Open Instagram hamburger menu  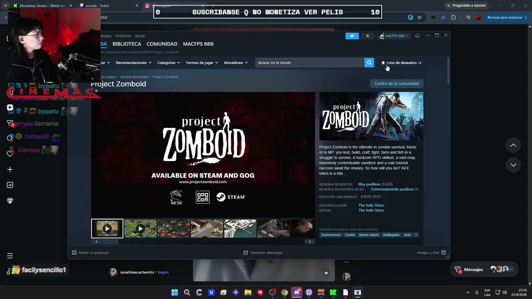click(10, 256)
